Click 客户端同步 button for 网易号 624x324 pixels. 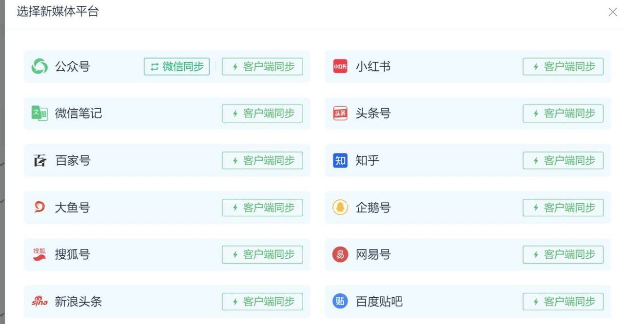point(563,254)
